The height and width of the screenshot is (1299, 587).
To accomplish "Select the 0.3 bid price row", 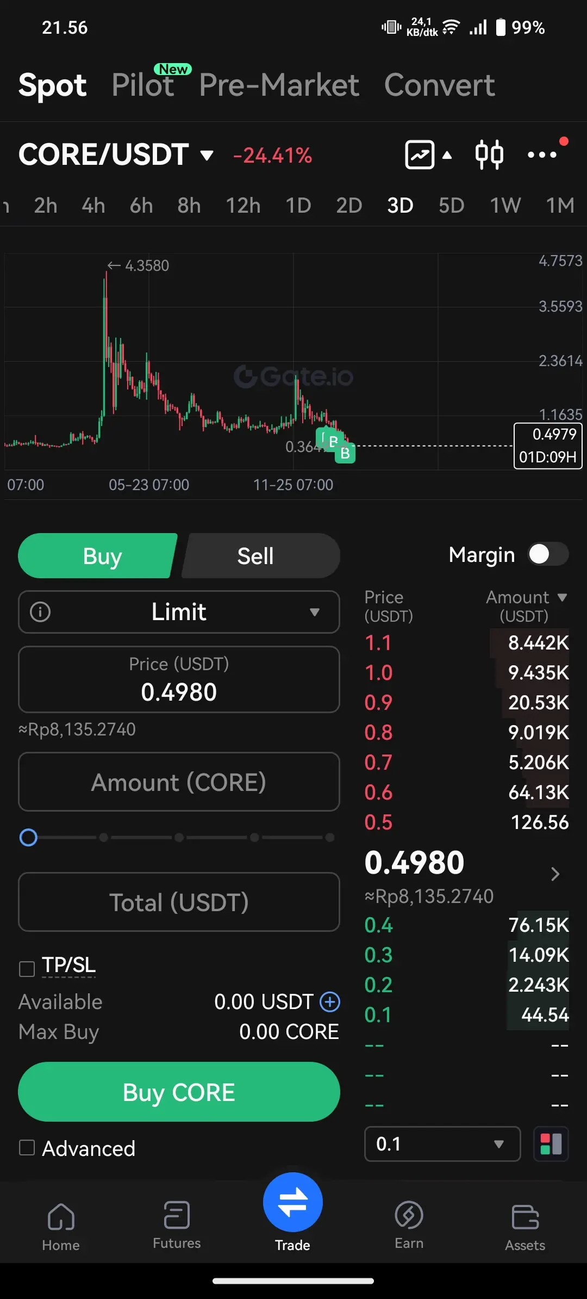I will (467, 955).
